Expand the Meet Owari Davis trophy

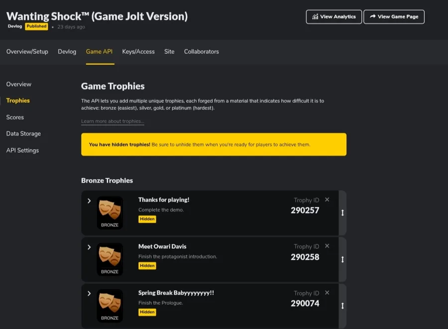[x=89, y=247]
